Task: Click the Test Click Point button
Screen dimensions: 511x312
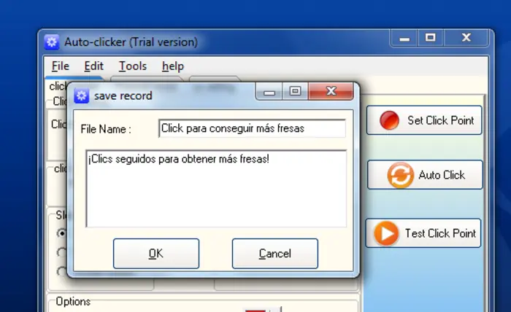Action: tap(423, 233)
